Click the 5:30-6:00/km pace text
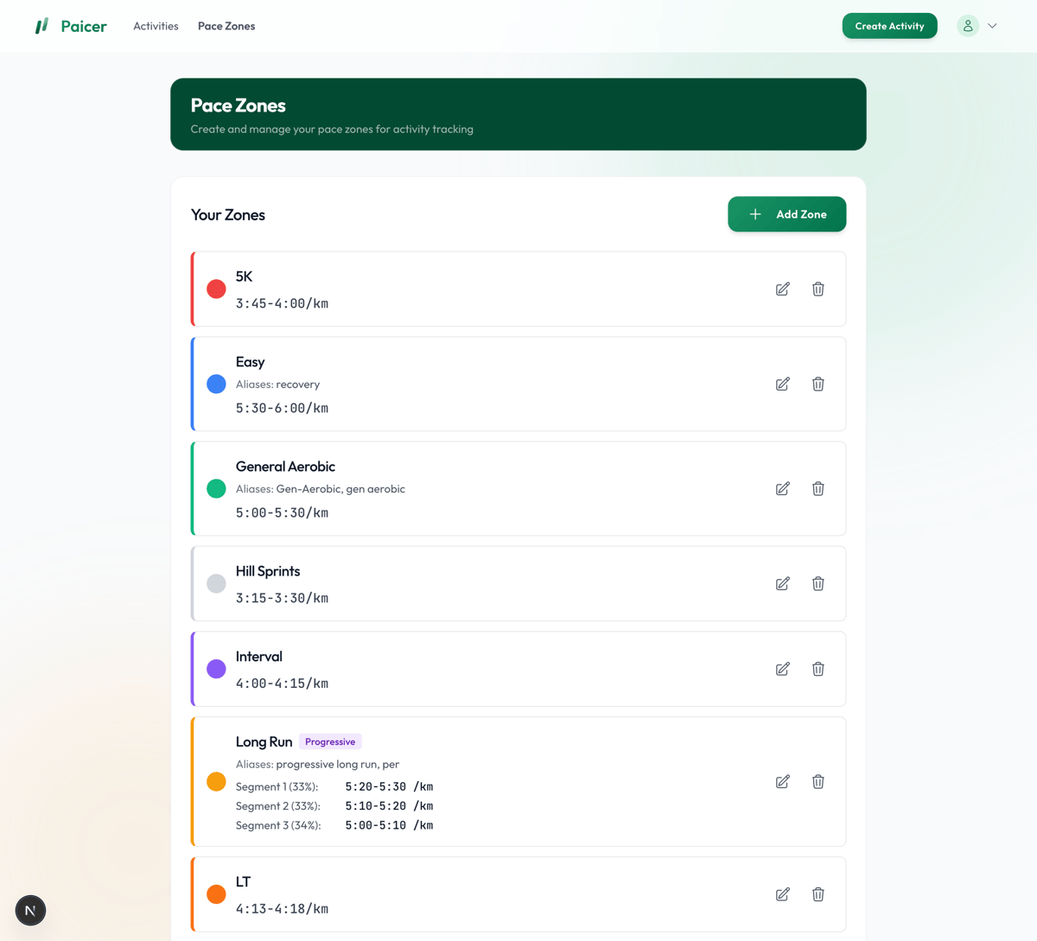 point(282,408)
